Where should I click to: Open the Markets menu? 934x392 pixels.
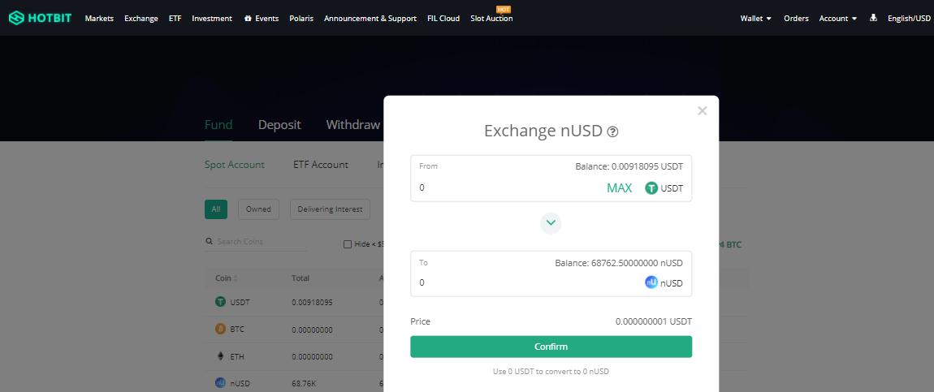tap(99, 19)
